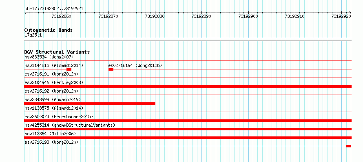Open the esv2716191 (Wong2012b) variant label
Image resolution: width=363 pixels, height=162 pixels.
[x=51, y=74]
